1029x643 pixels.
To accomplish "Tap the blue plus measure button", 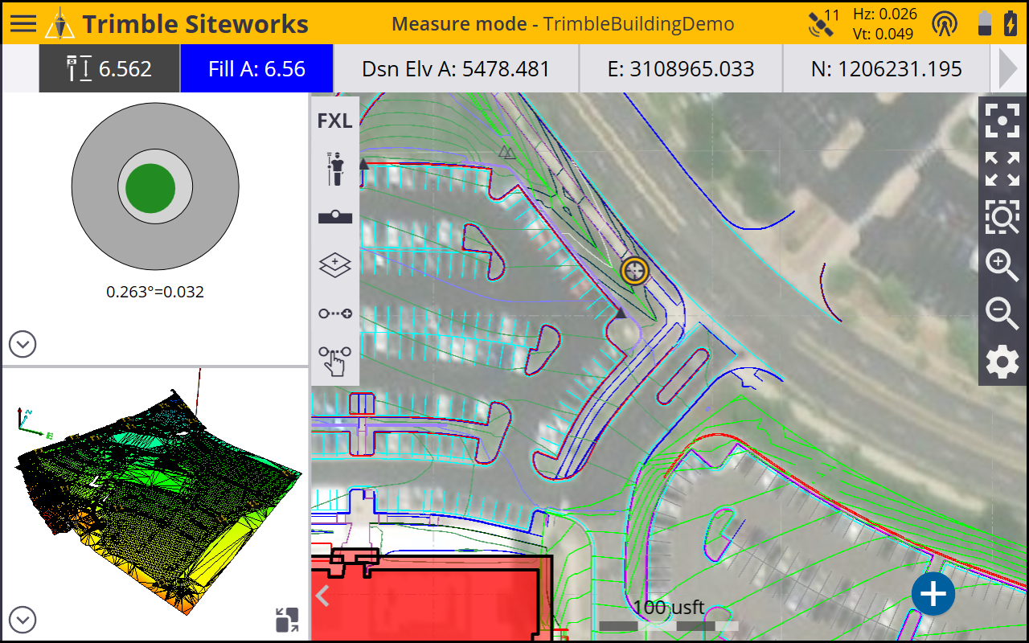I will click(933, 595).
